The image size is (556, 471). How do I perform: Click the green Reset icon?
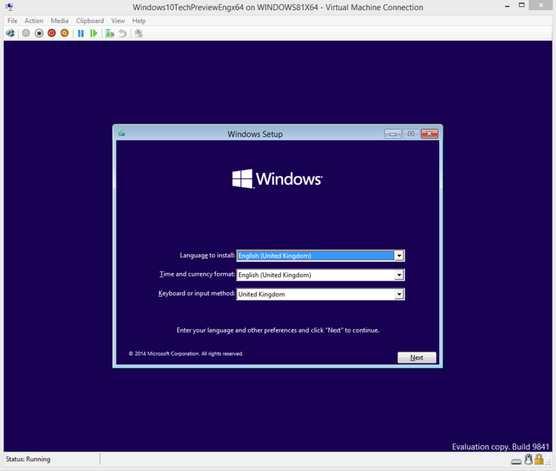(94, 33)
